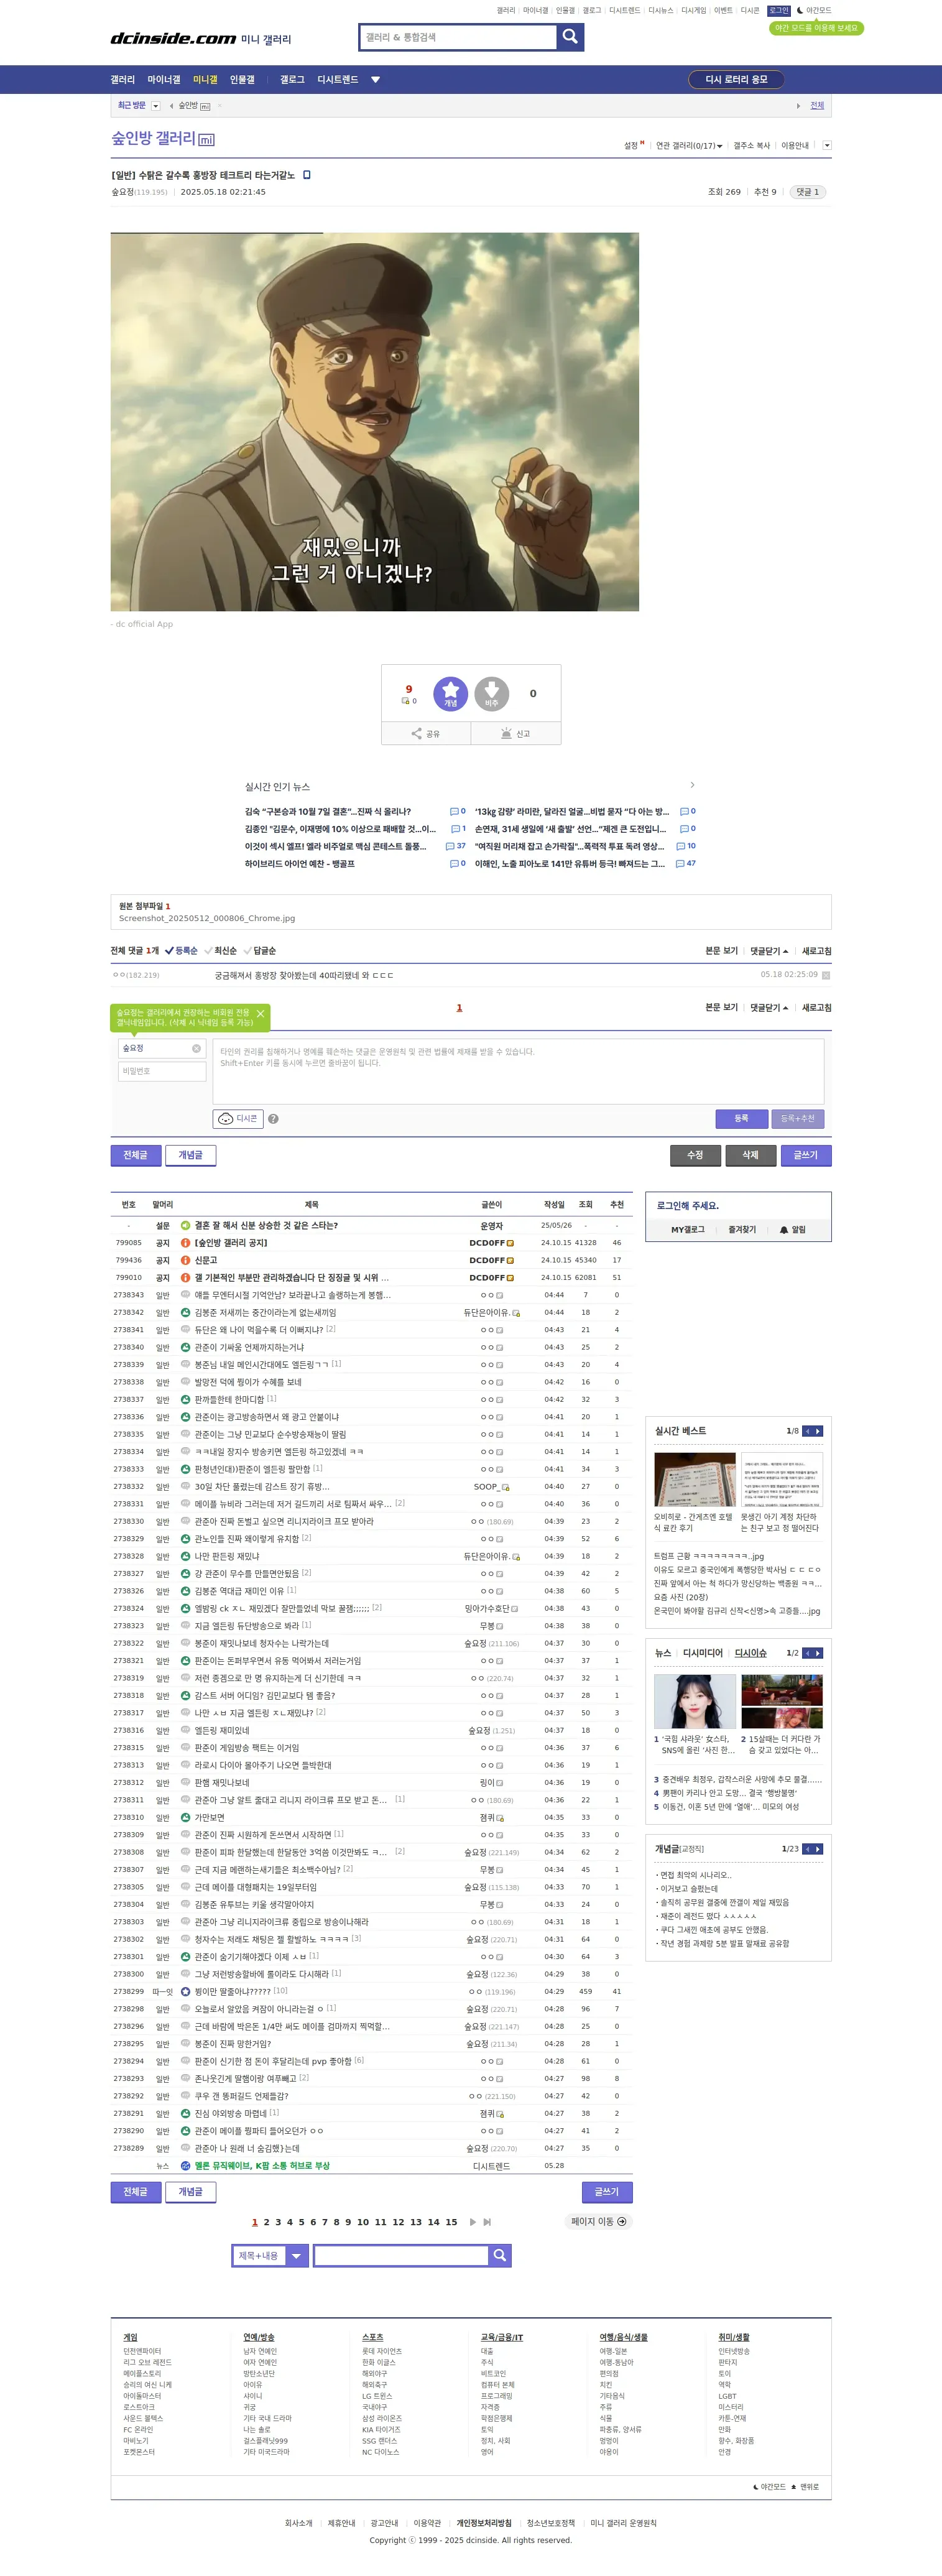
Task: Click the 디시콘 help question mark icon
Action: pos(273,1119)
